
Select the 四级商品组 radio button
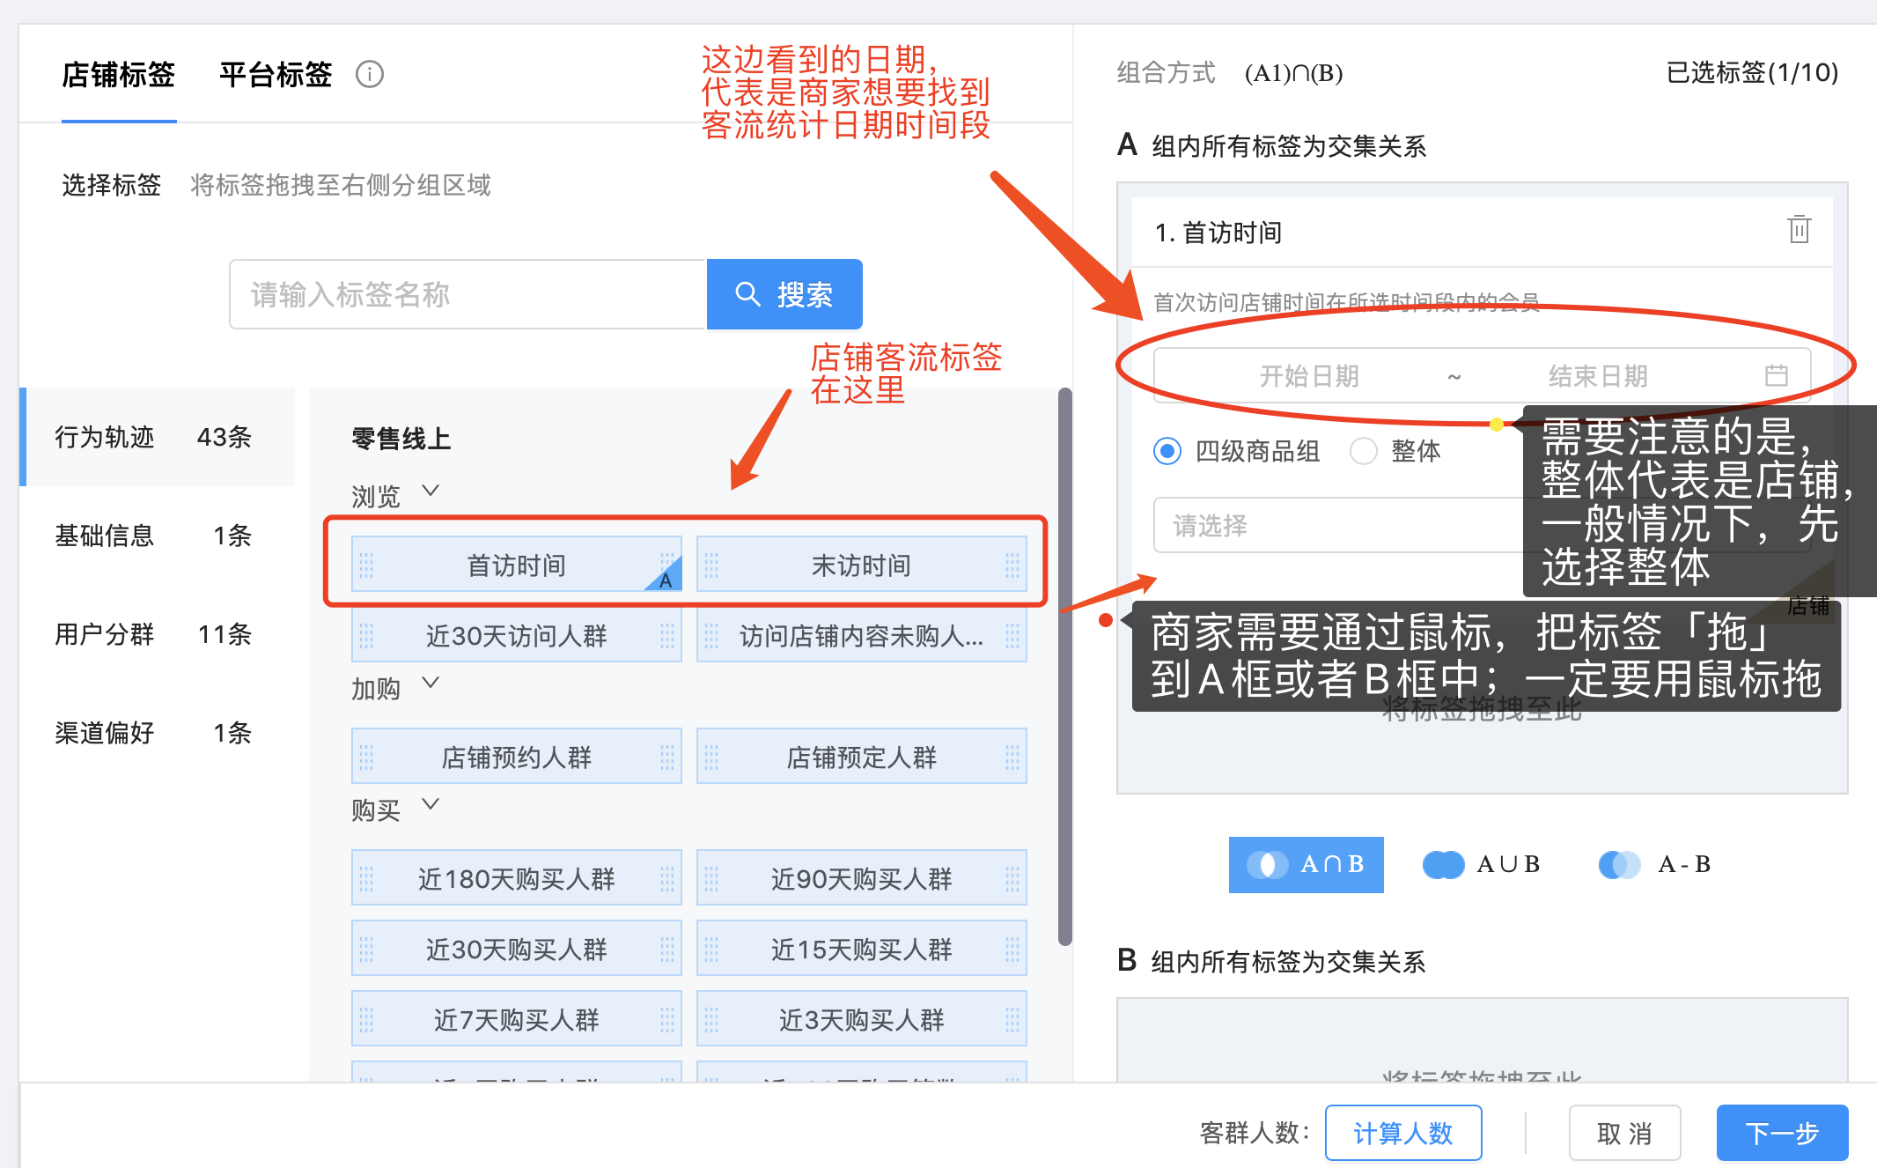pyautogui.click(x=1167, y=452)
